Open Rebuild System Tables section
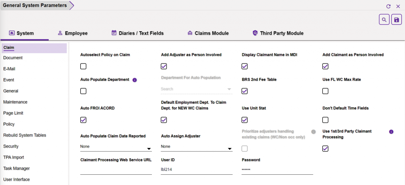This screenshot has width=405, height=185. point(25,135)
